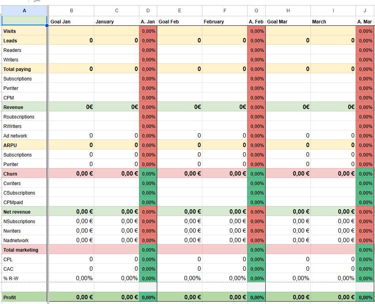
Task: Click the blue fill handle on cell A1
Action: [x=47, y=26]
